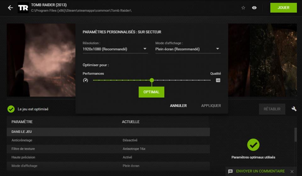Image resolution: width=302 pixels, height=176 pixels.
Task: Click the green optimized checkmark icon
Action: pos(11,109)
